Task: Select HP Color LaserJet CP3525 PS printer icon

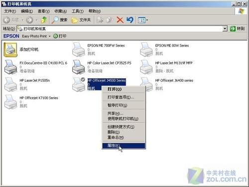Action: pyautogui.click(x=79, y=67)
